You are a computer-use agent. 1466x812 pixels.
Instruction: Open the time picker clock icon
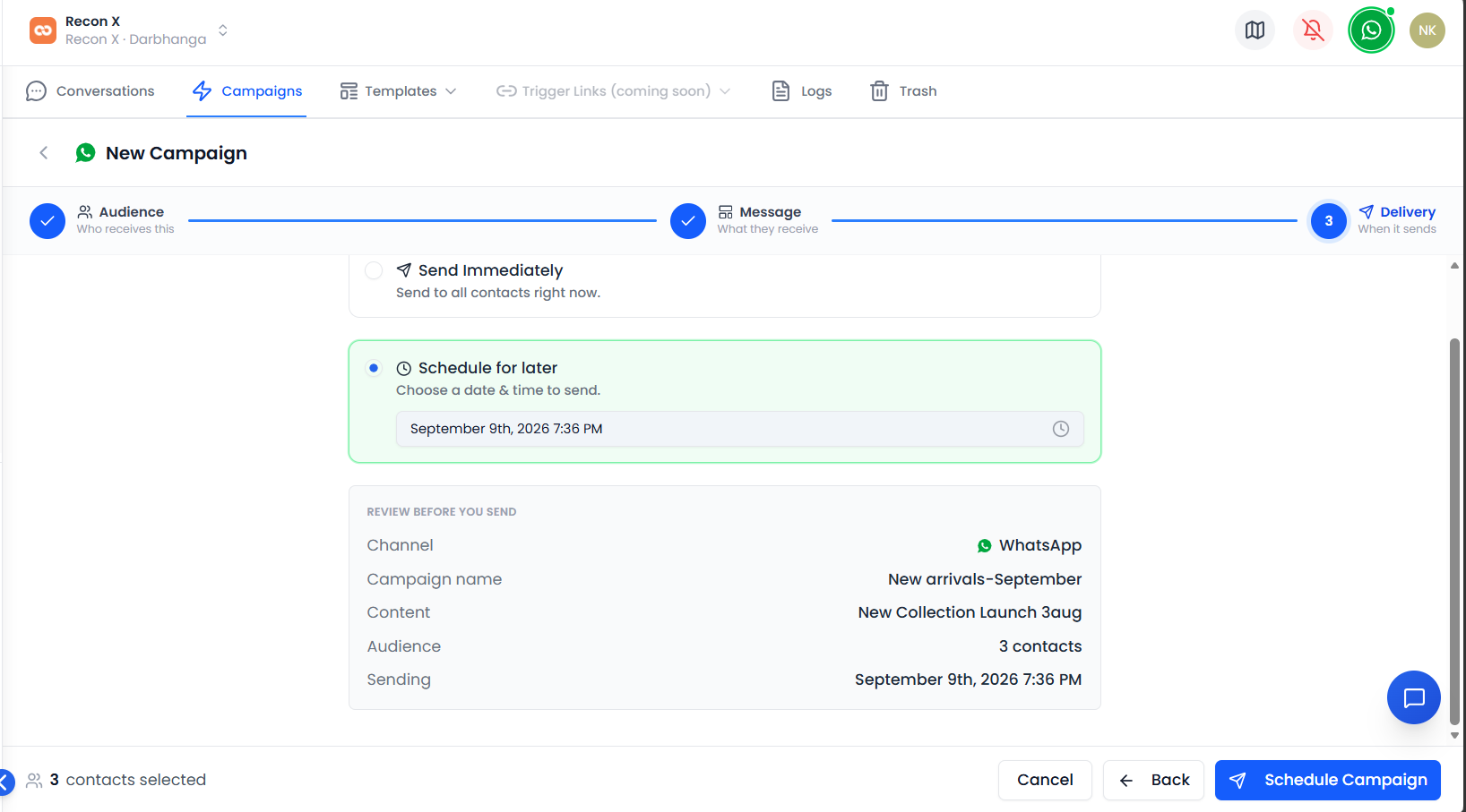(1061, 429)
